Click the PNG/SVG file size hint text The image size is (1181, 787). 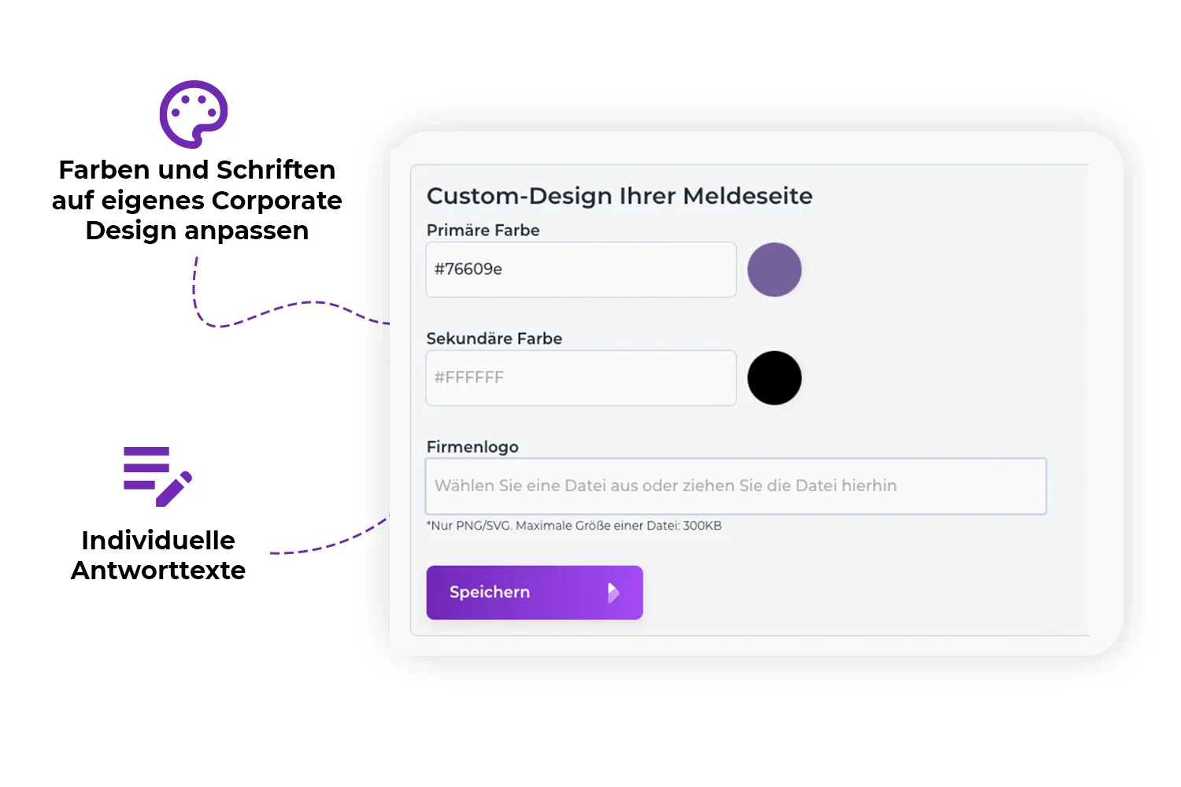pyautogui.click(x=573, y=526)
